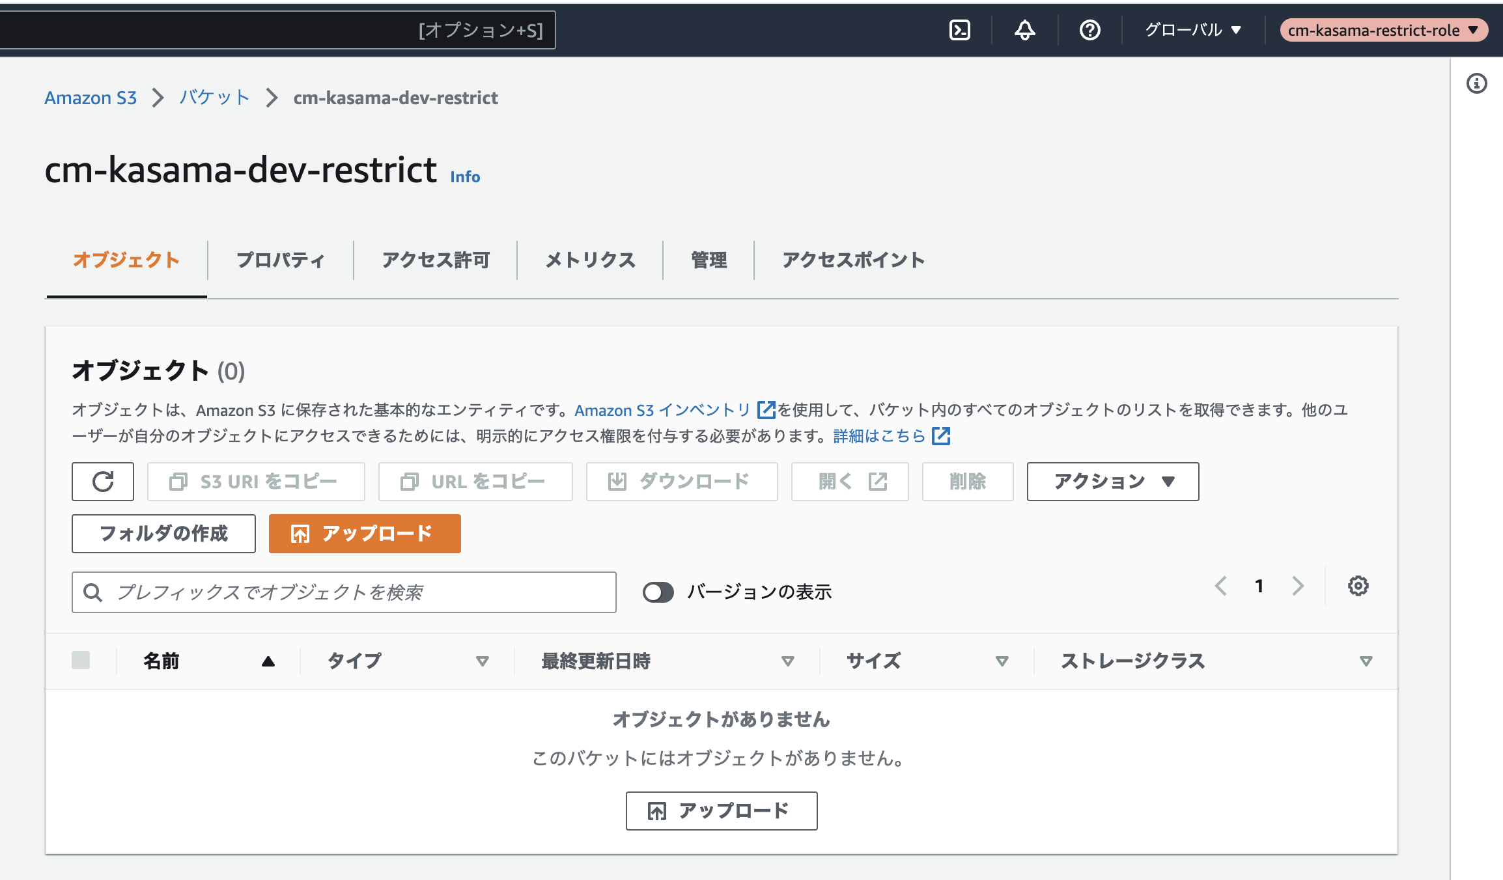Go to next page arrow

coord(1298,586)
